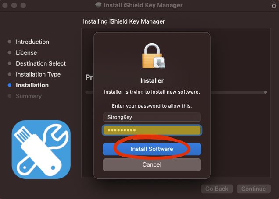The image size is (279, 199).
Task: Select the Installation Type step
Action: coord(38,74)
